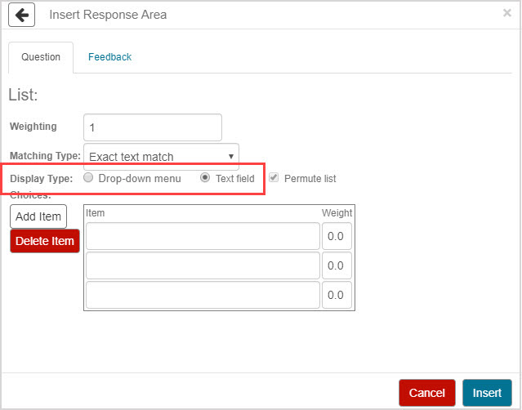
Task: Expand the Matching Type dropdown
Action: click(x=161, y=156)
